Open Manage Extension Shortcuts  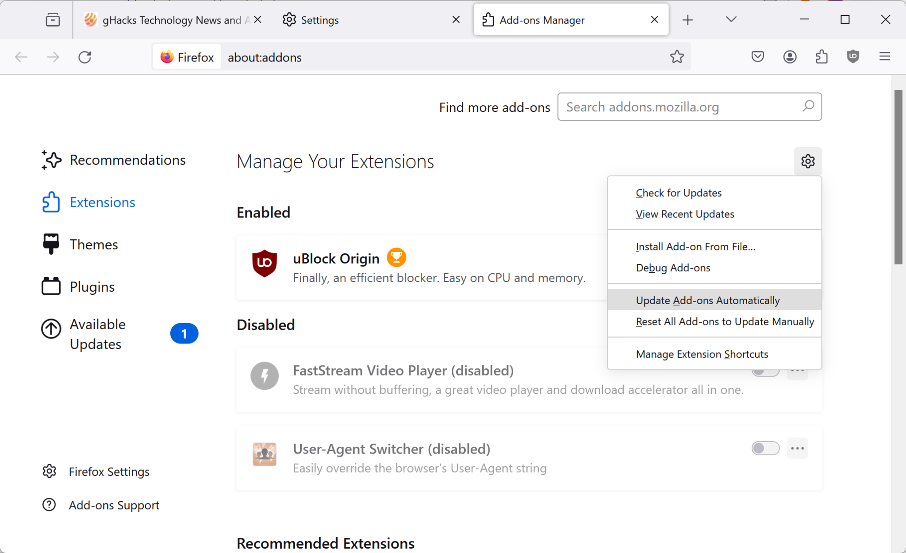pyautogui.click(x=714, y=354)
